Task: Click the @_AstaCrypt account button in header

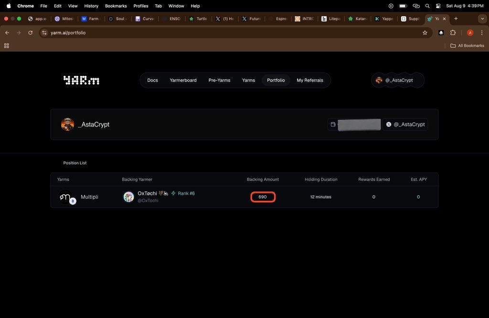Action: [x=398, y=80]
